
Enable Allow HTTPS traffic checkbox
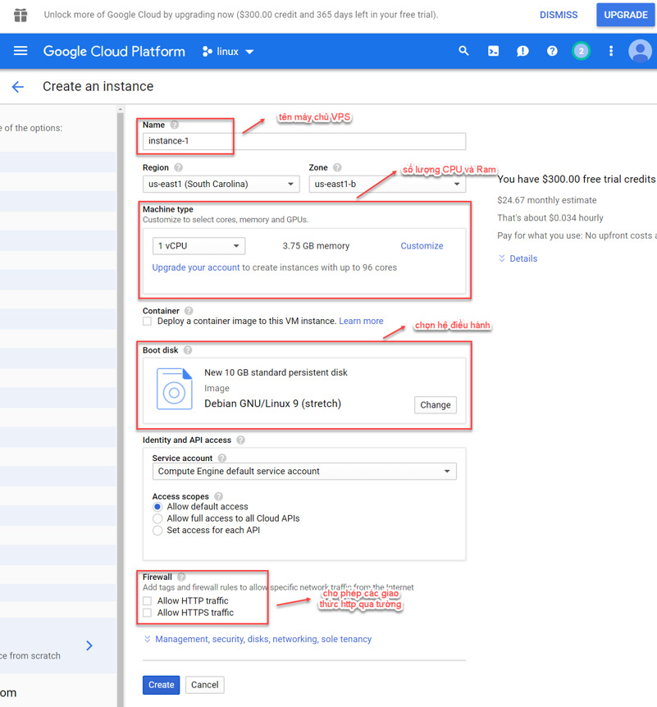[147, 613]
